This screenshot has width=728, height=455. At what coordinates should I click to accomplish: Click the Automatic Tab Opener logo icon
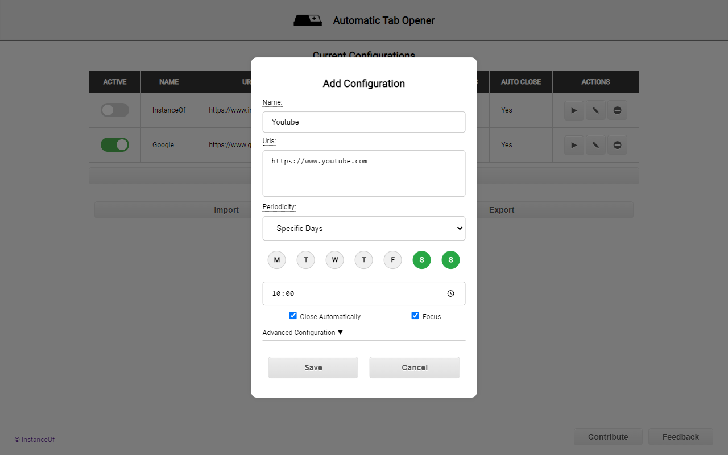pyautogui.click(x=308, y=20)
